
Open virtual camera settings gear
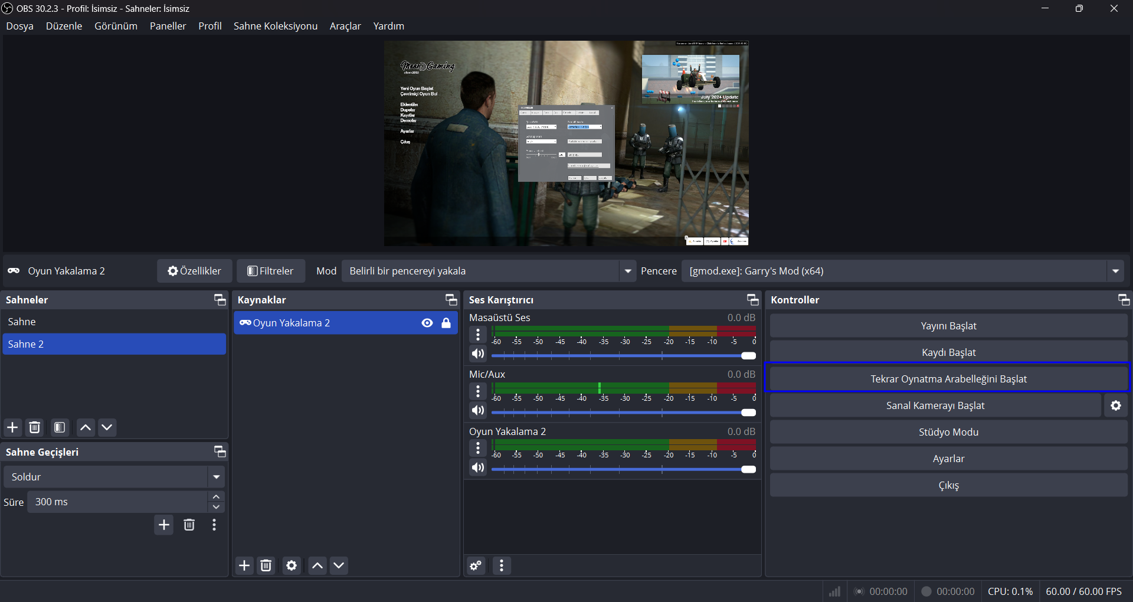coord(1116,405)
